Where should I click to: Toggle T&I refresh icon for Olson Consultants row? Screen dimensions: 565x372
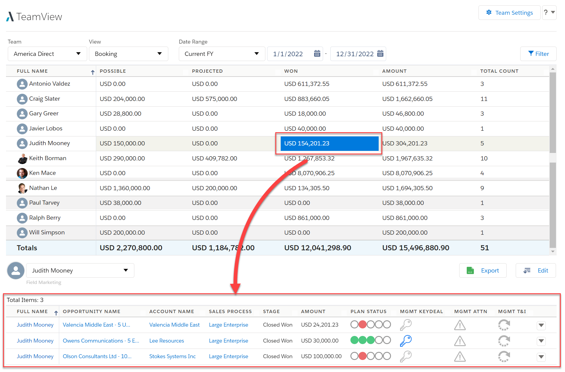tap(504, 357)
